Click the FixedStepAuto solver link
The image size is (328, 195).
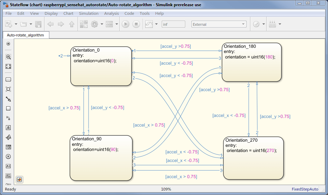pos(305,189)
